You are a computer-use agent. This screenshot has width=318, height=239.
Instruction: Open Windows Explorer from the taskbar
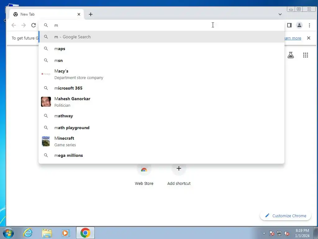tap(47, 233)
